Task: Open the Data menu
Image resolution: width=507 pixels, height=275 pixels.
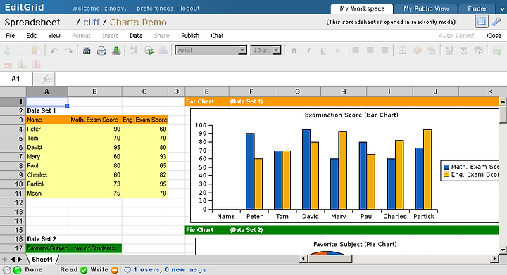Action: pos(136,35)
